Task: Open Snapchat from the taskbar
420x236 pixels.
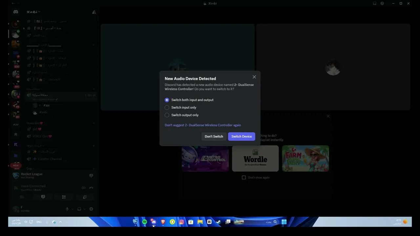Action: coord(172,222)
